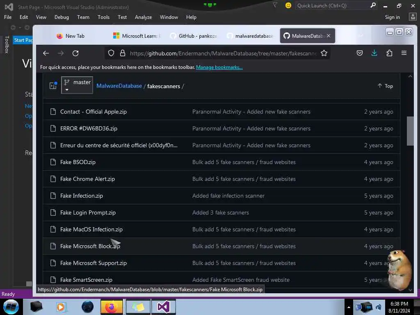Open the Toolbox side panel tab
The width and height of the screenshot is (420, 315).
pos(7,44)
